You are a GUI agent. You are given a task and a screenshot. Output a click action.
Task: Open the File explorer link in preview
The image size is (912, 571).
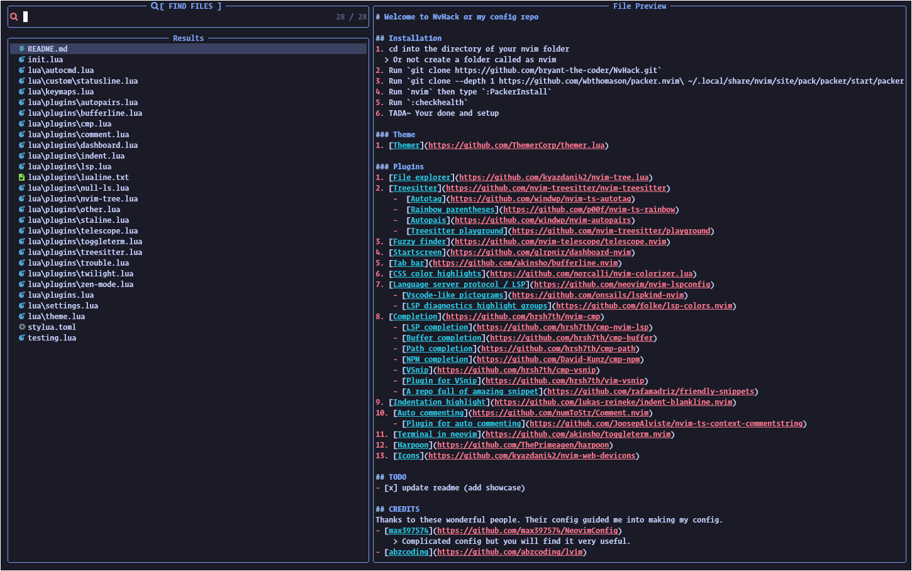tap(421, 178)
